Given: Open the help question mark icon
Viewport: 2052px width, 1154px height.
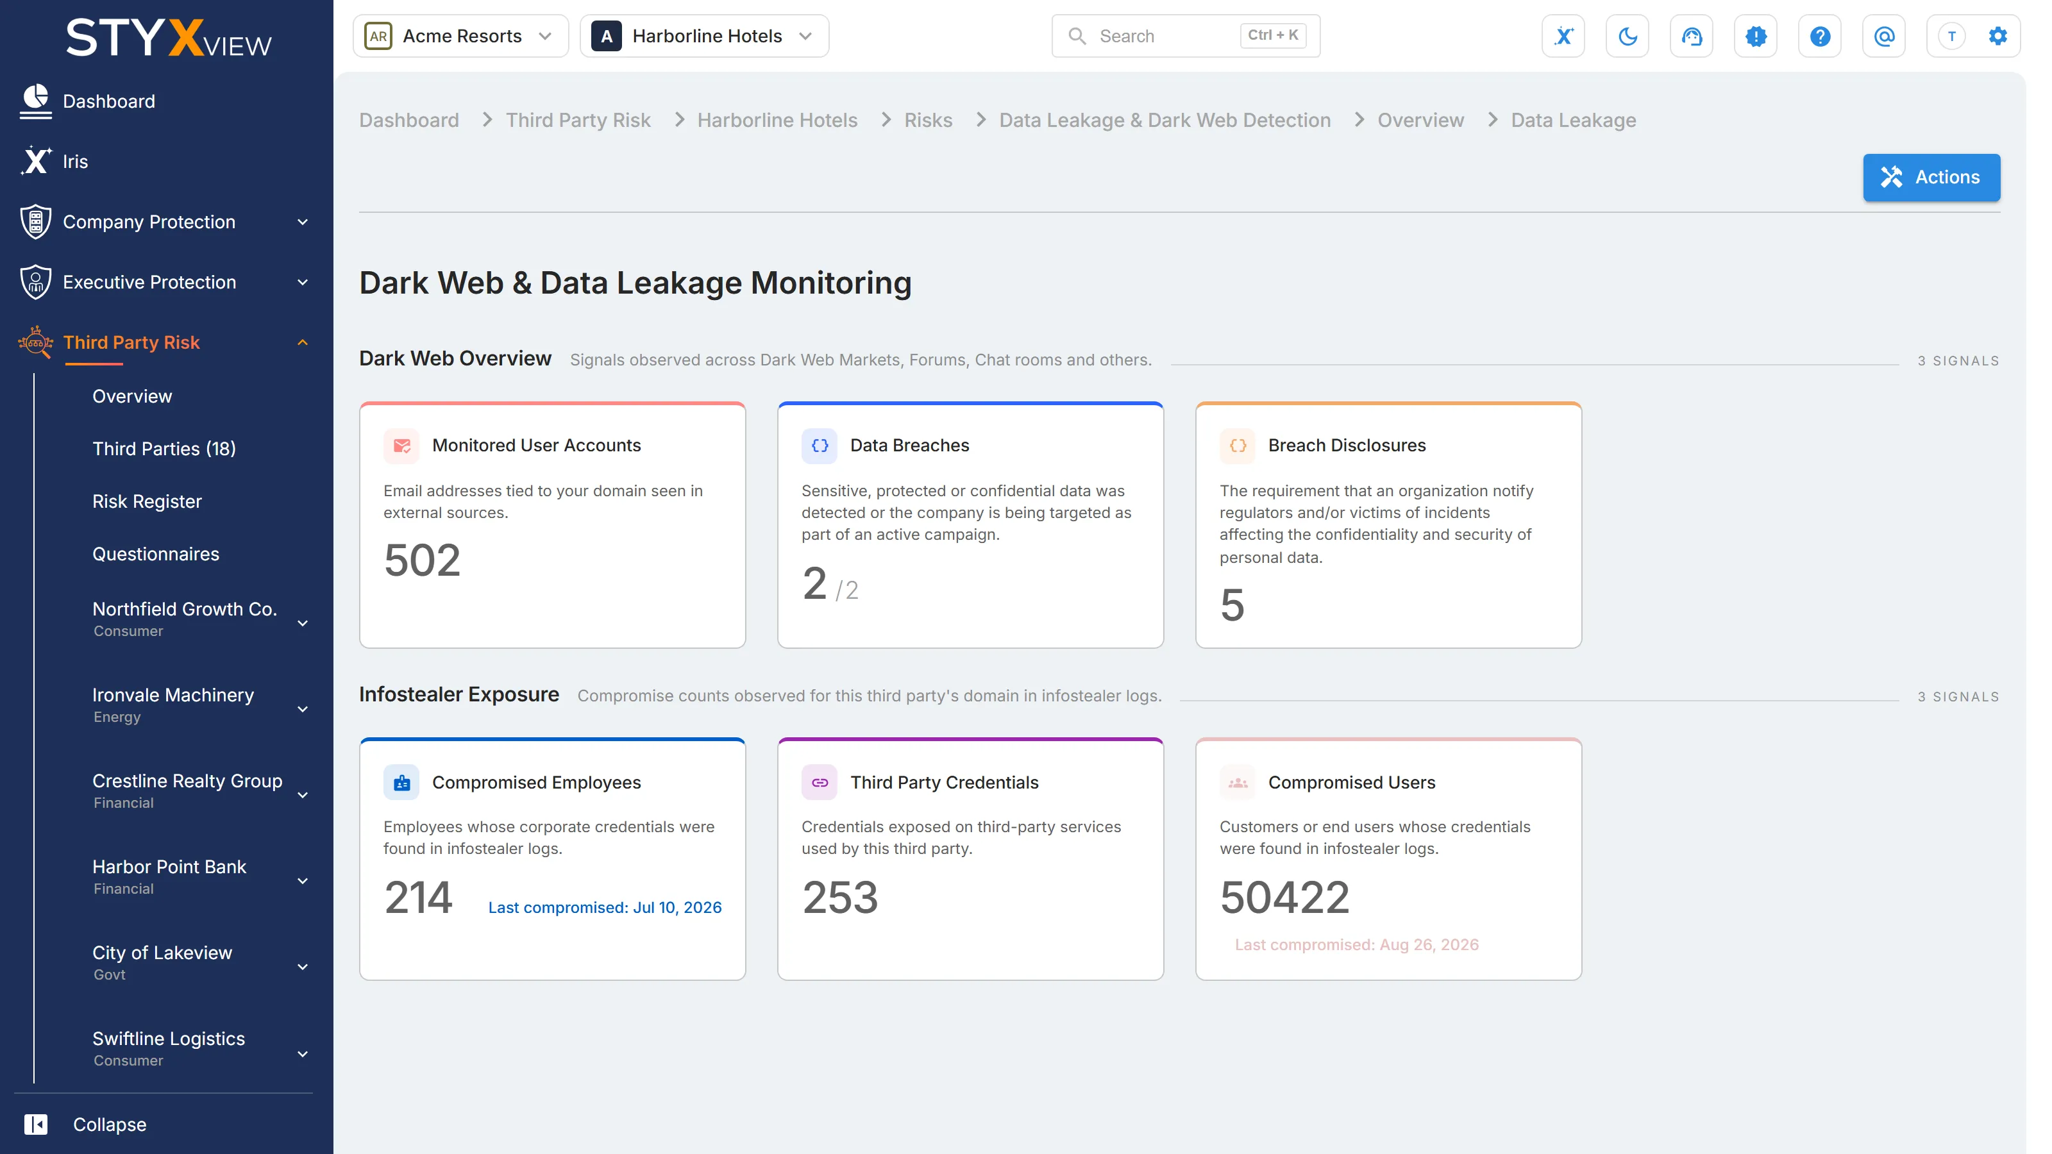Looking at the screenshot, I should (x=1819, y=36).
